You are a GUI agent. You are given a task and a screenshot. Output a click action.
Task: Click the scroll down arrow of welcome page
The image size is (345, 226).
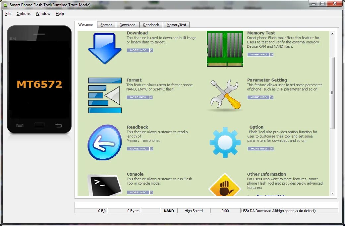[332, 194]
